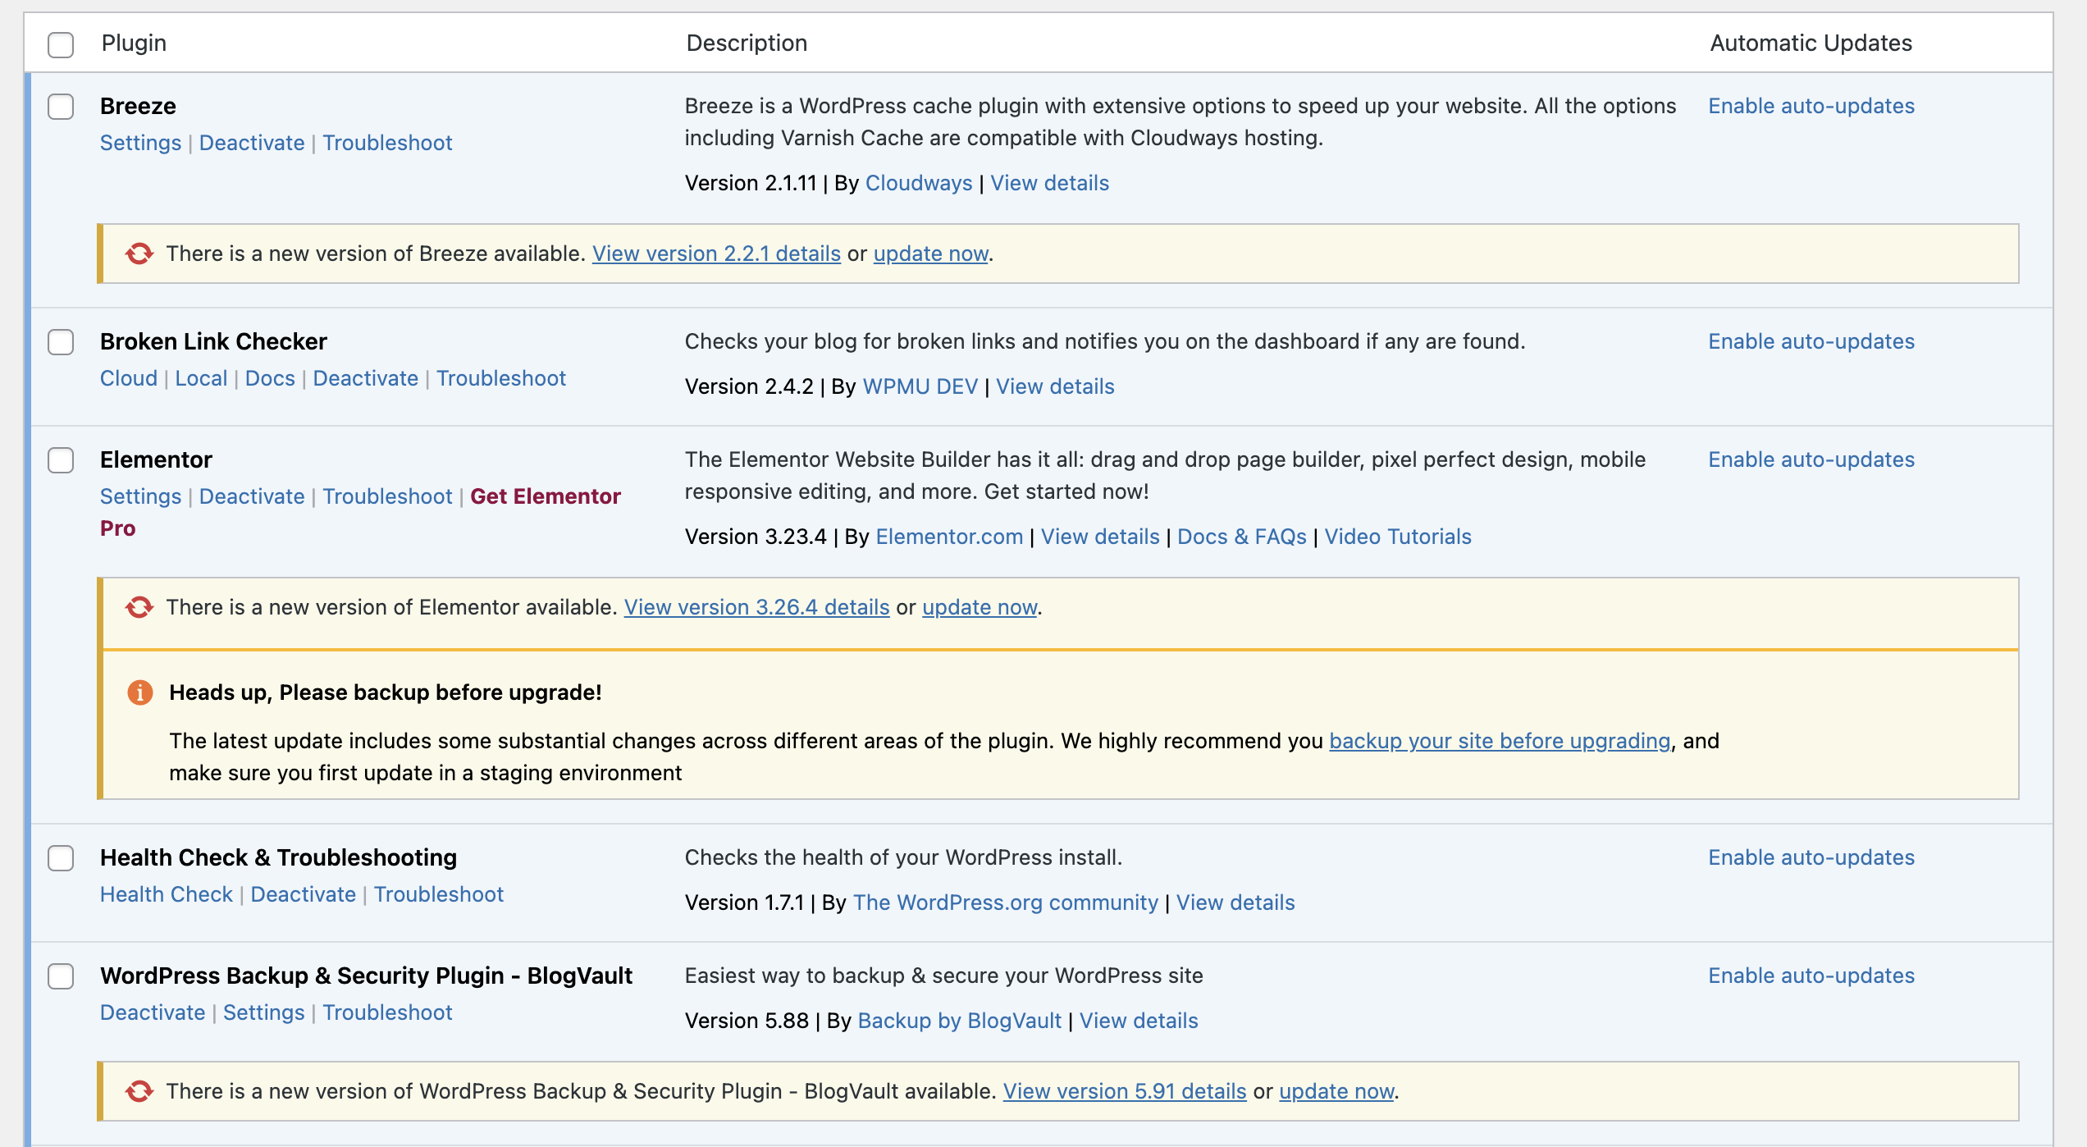Open backup your site before upgrading link
Screen dimensions: 2087x1147
click(x=1499, y=741)
